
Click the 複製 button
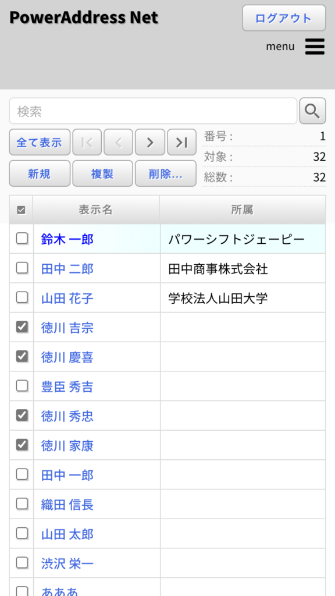click(x=102, y=173)
